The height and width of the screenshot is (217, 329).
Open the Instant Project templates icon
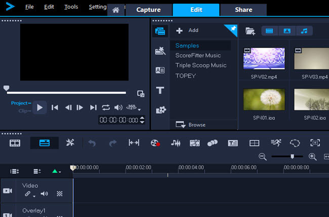point(160,50)
